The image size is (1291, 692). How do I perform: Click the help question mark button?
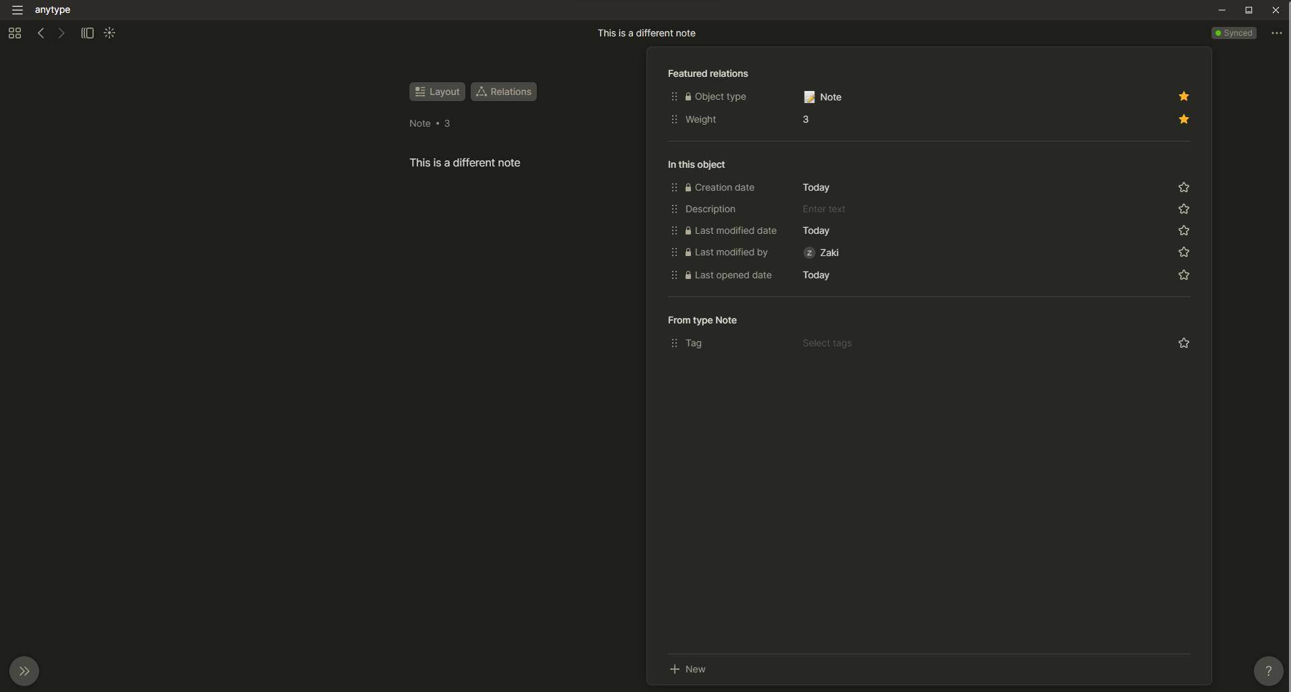click(1268, 670)
